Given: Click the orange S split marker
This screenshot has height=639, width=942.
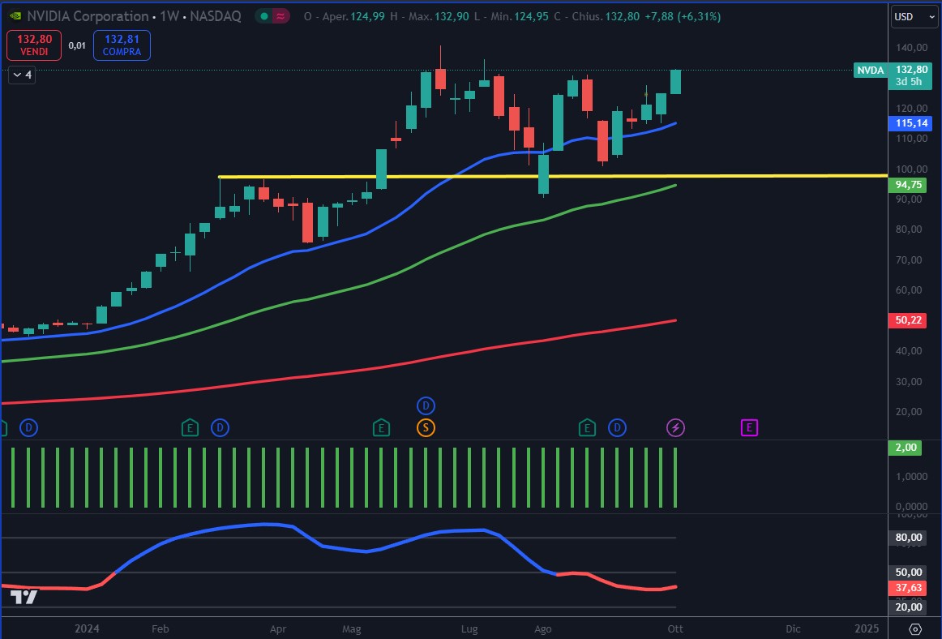Looking at the screenshot, I should (426, 427).
